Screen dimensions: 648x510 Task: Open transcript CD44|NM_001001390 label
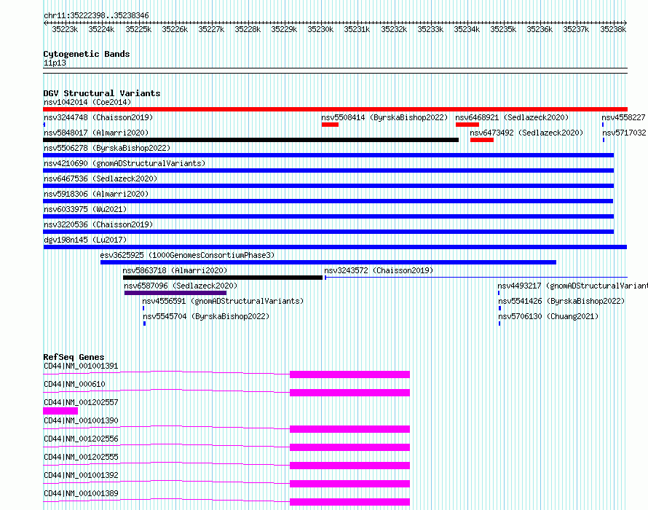point(81,420)
